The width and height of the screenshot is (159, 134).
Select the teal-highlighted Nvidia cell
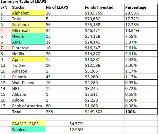point(28,36)
